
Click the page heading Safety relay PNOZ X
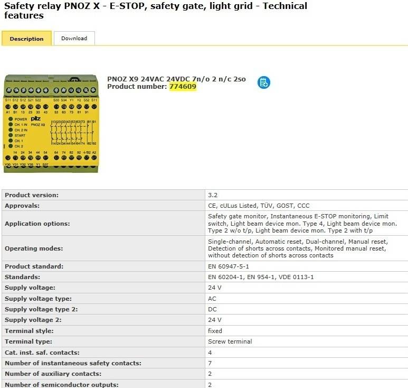point(156,11)
